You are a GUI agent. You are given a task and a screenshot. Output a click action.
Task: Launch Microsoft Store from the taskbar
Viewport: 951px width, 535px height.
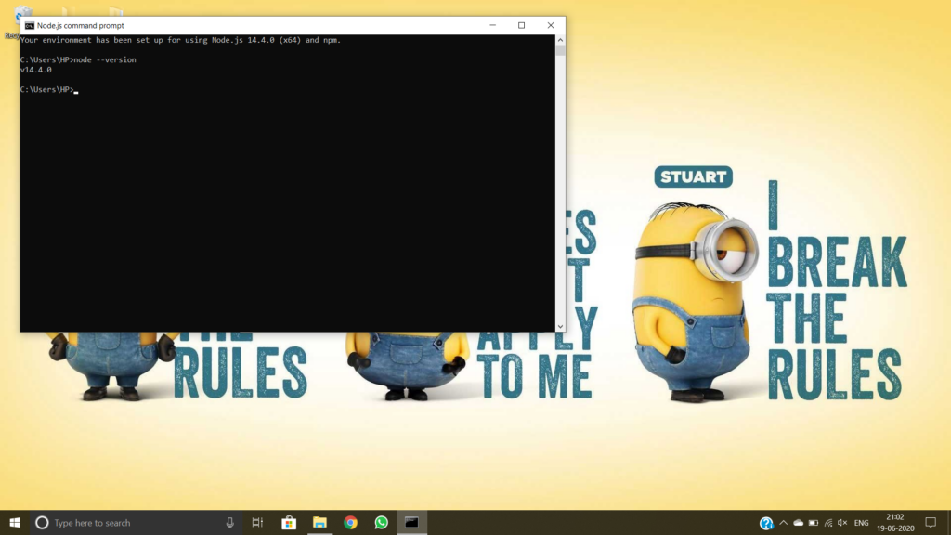(289, 522)
